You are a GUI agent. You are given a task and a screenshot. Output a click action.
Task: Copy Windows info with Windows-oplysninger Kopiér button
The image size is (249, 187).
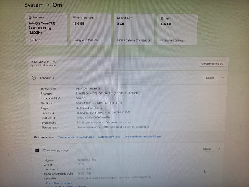(x=207, y=149)
